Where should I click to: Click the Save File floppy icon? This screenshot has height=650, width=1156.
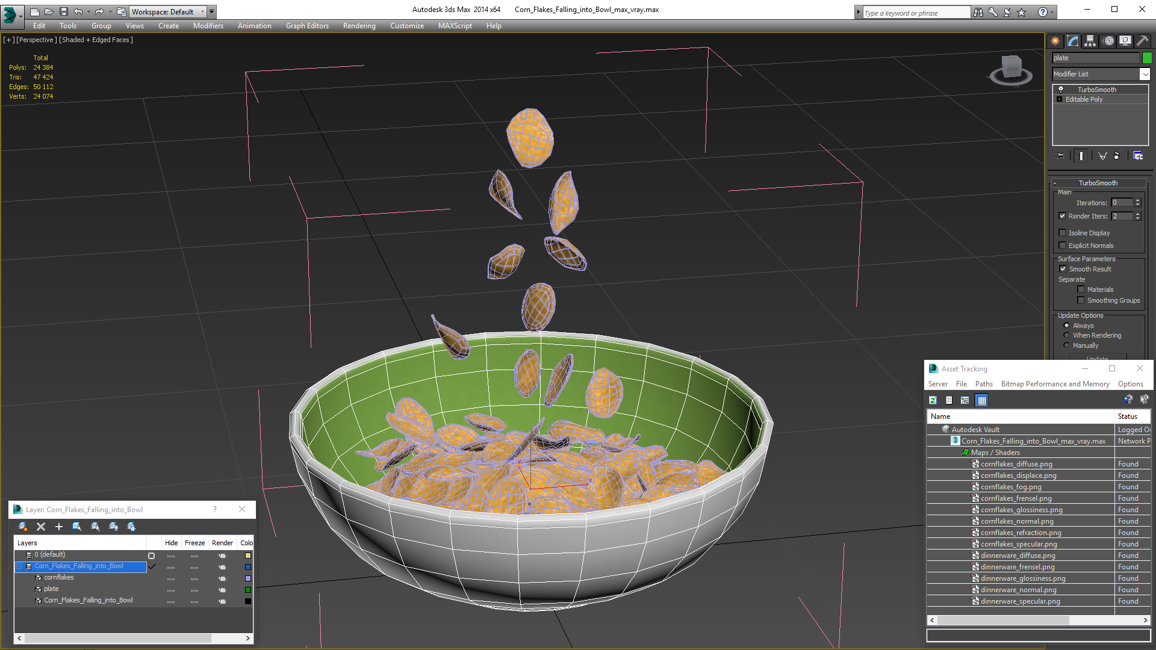point(64,11)
